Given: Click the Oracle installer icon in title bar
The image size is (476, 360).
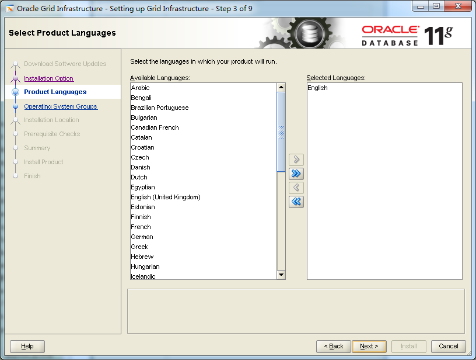Looking at the screenshot, I should [x=10, y=9].
